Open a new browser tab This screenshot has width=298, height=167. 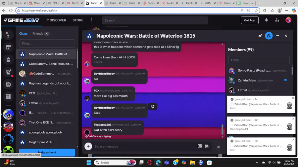[259, 3]
